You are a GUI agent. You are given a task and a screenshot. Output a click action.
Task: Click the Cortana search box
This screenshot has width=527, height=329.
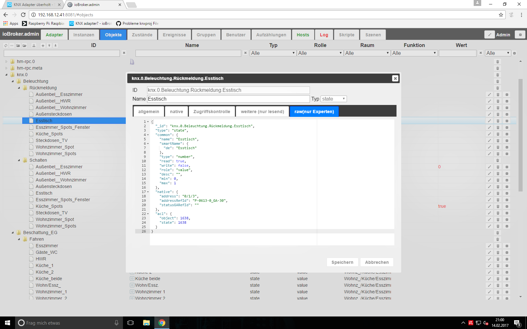[69, 323]
